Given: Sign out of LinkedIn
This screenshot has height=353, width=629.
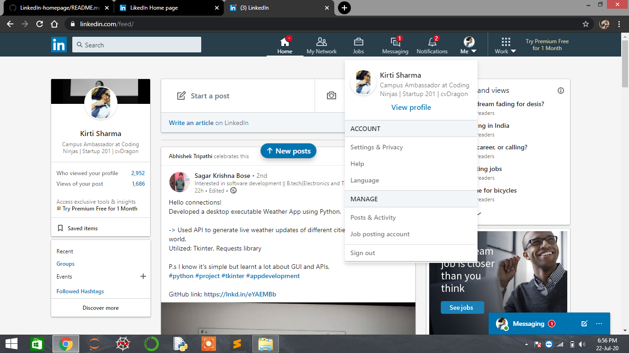Looking at the screenshot, I should (x=363, y=253).
